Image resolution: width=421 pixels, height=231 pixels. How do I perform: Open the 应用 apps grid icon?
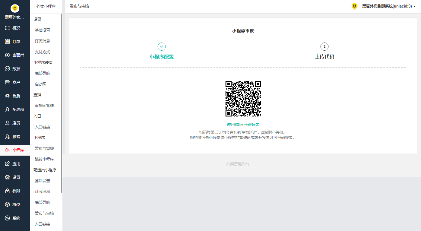click(8, 164)
